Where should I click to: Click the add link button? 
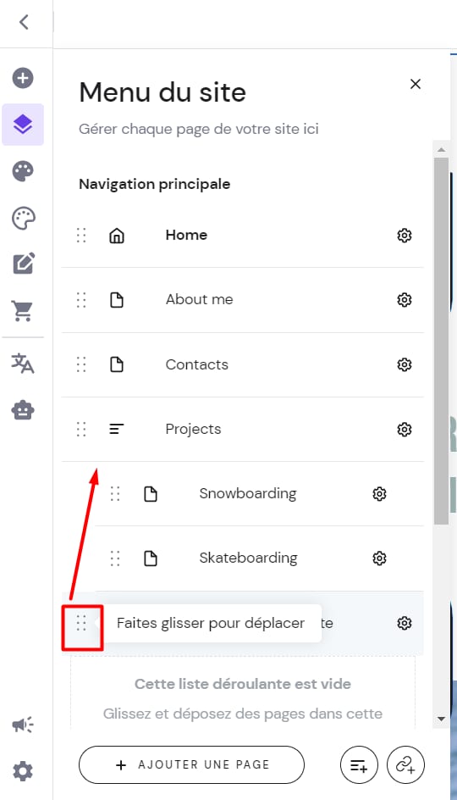pos(405,764)
